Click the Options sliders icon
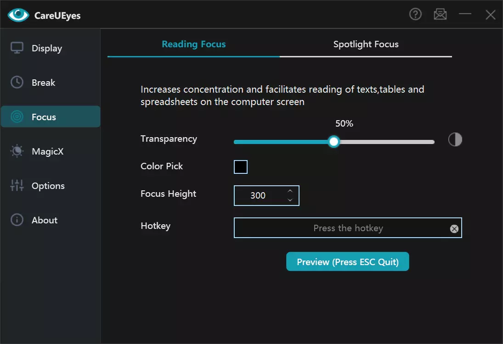 coord(17,185)
